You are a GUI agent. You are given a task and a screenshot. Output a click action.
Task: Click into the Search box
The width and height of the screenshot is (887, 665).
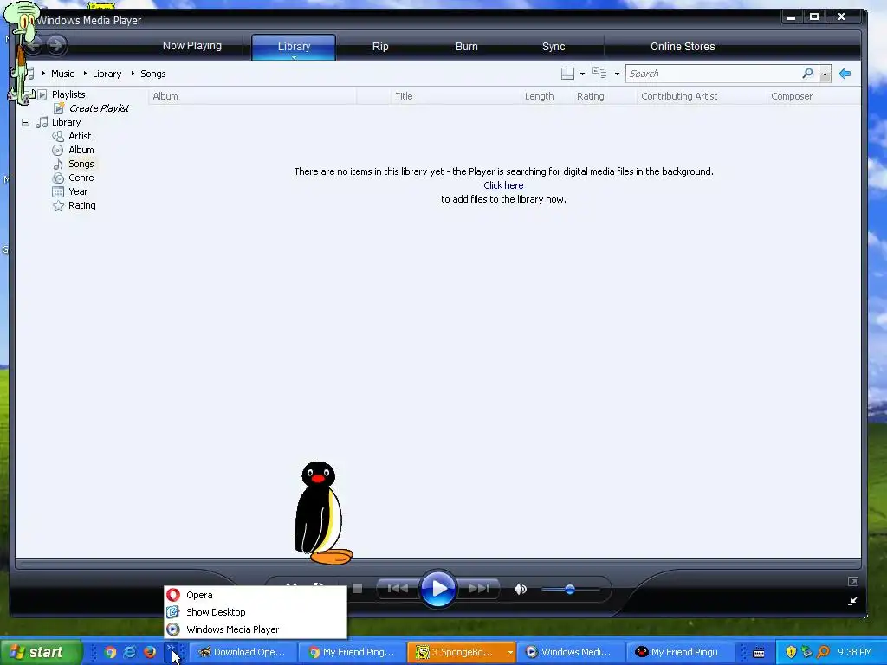point(713,74)
